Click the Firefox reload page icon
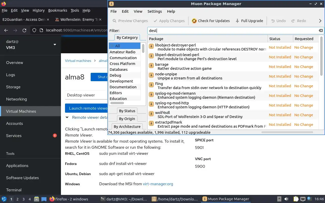325x203 pixels. click(24, 30)
